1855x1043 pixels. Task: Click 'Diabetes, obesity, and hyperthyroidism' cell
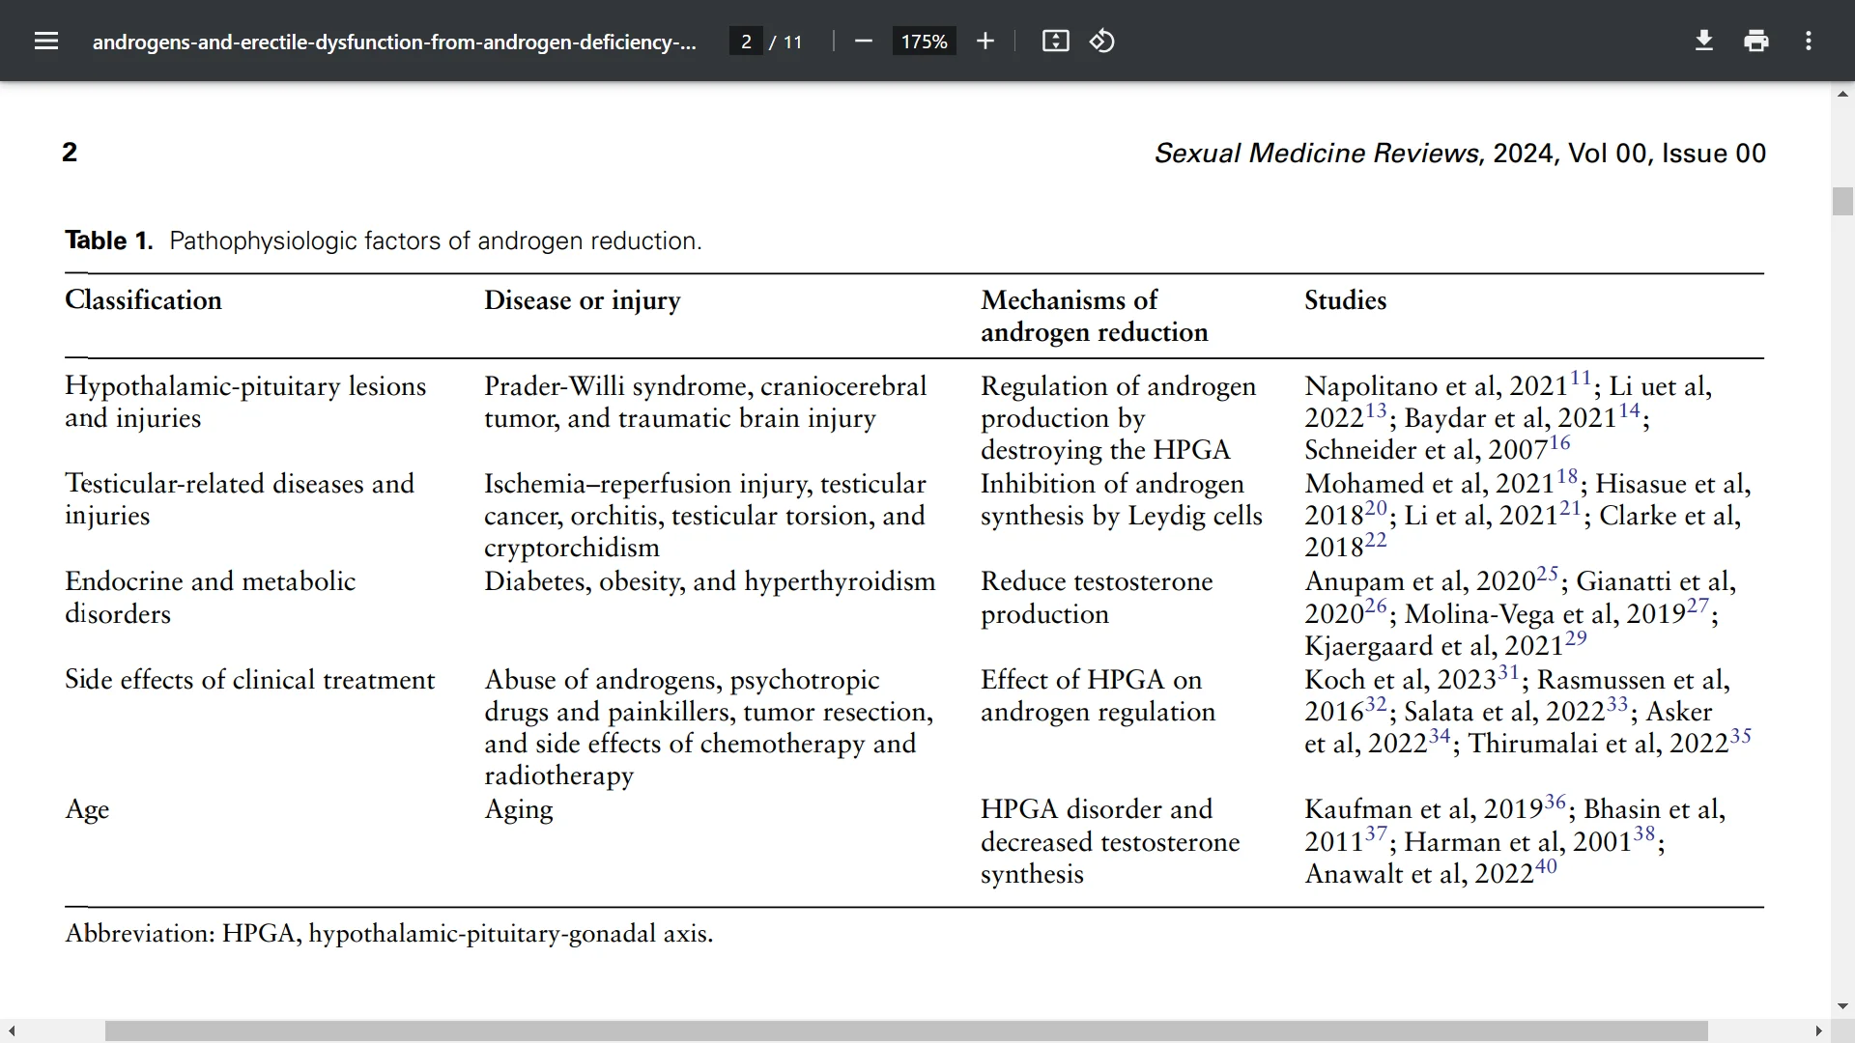[709, 582]
